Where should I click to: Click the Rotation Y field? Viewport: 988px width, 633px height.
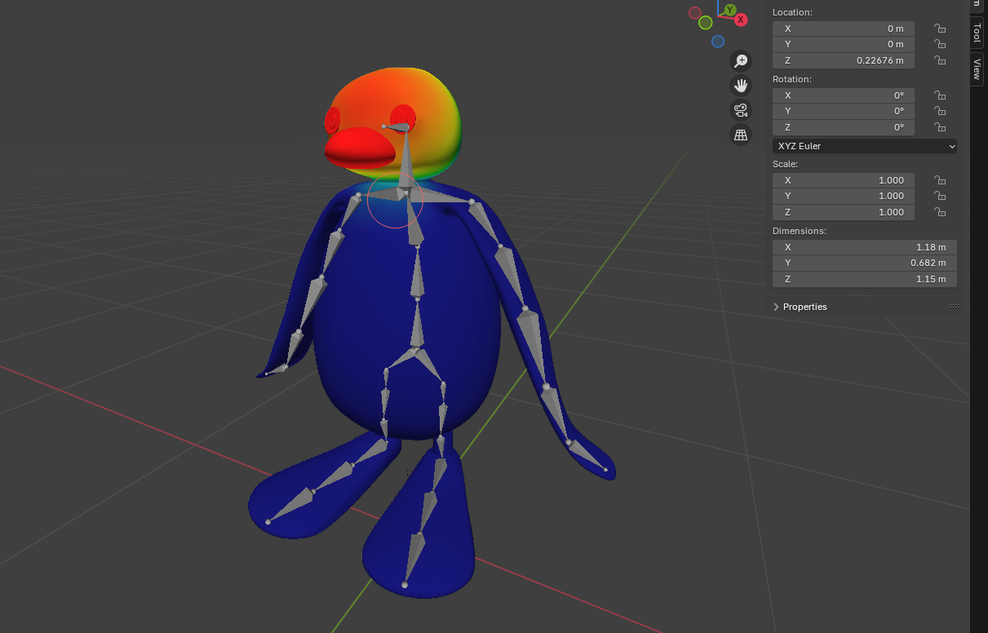click(844, 111)
